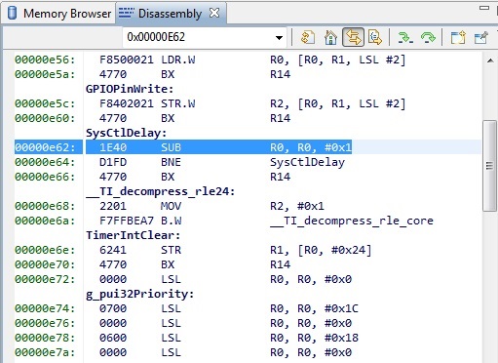The height and width of the screenshot is (363, 498).
Task: Click the SysCtlDelay: function label
Action: (x=126, y=133)
